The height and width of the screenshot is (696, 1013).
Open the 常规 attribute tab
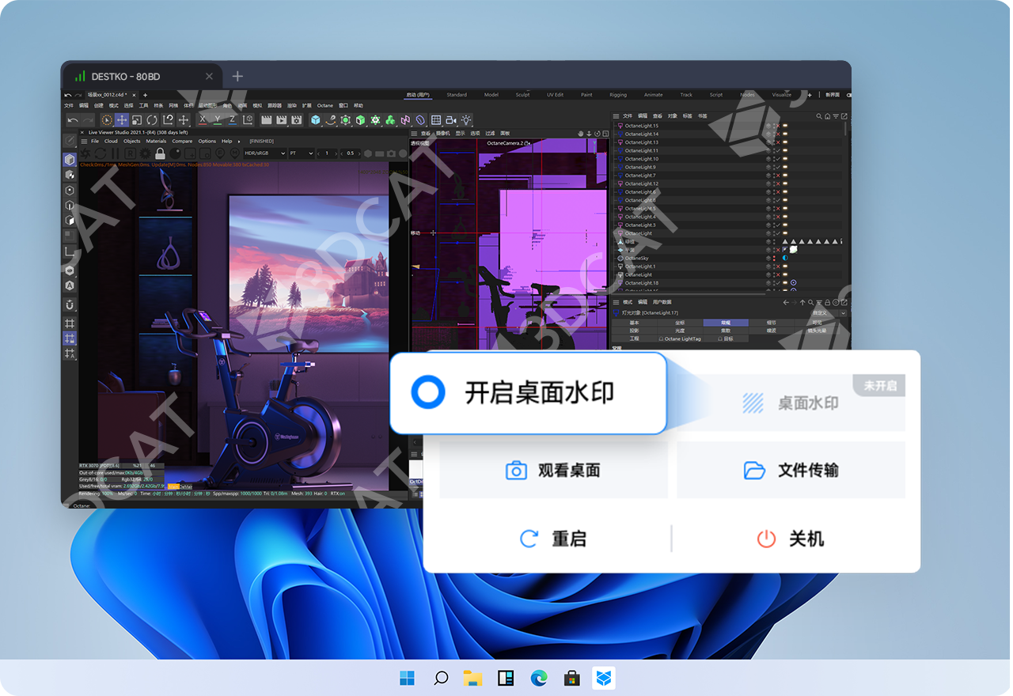[726, 322]
